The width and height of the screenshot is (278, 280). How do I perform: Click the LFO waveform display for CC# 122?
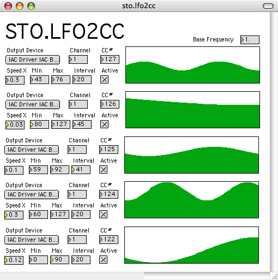tap(191, 245)
